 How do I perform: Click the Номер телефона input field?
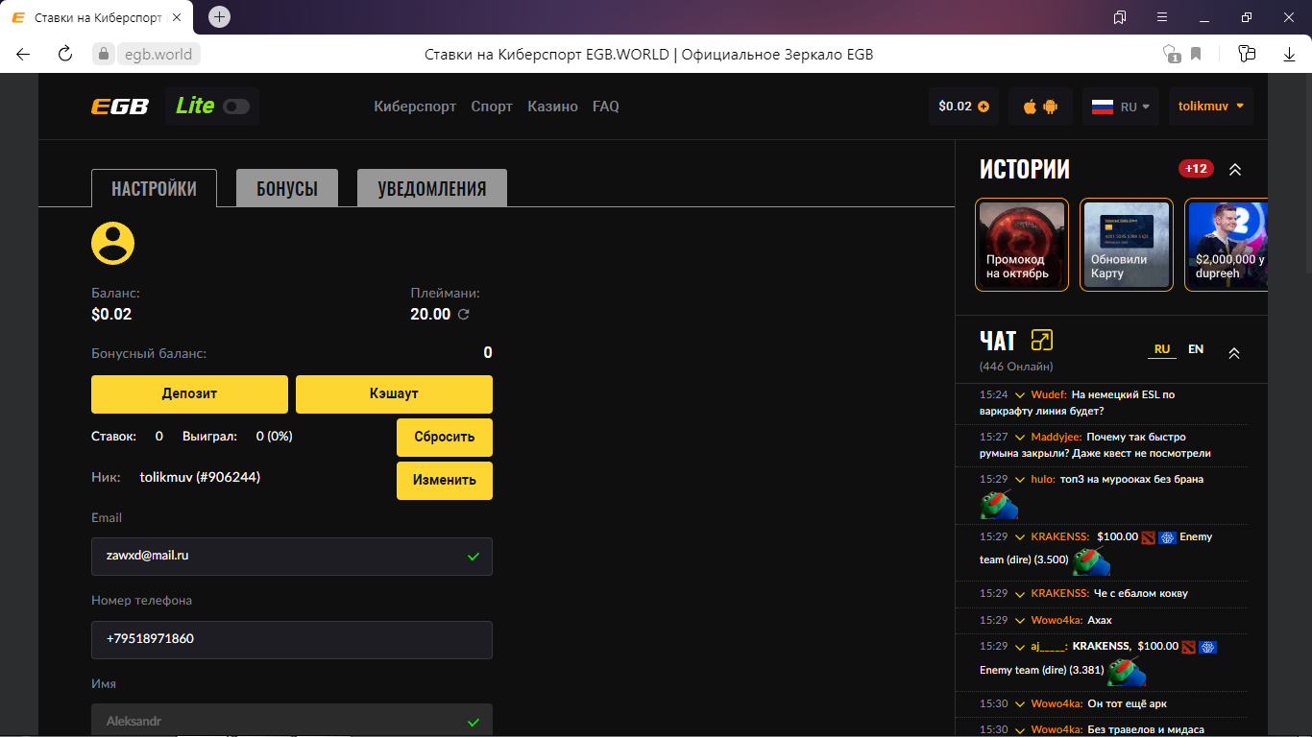292,639
